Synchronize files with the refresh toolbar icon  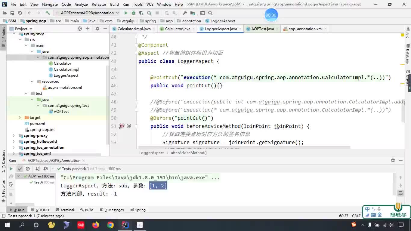pos(20,13)
